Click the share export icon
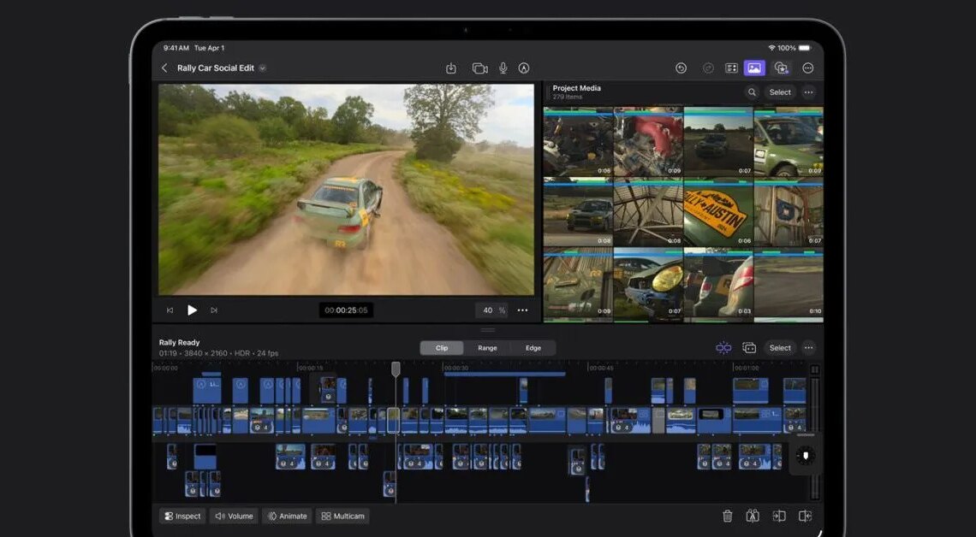The width and height of the screenshot is (976, 537). tap(451, 68)
